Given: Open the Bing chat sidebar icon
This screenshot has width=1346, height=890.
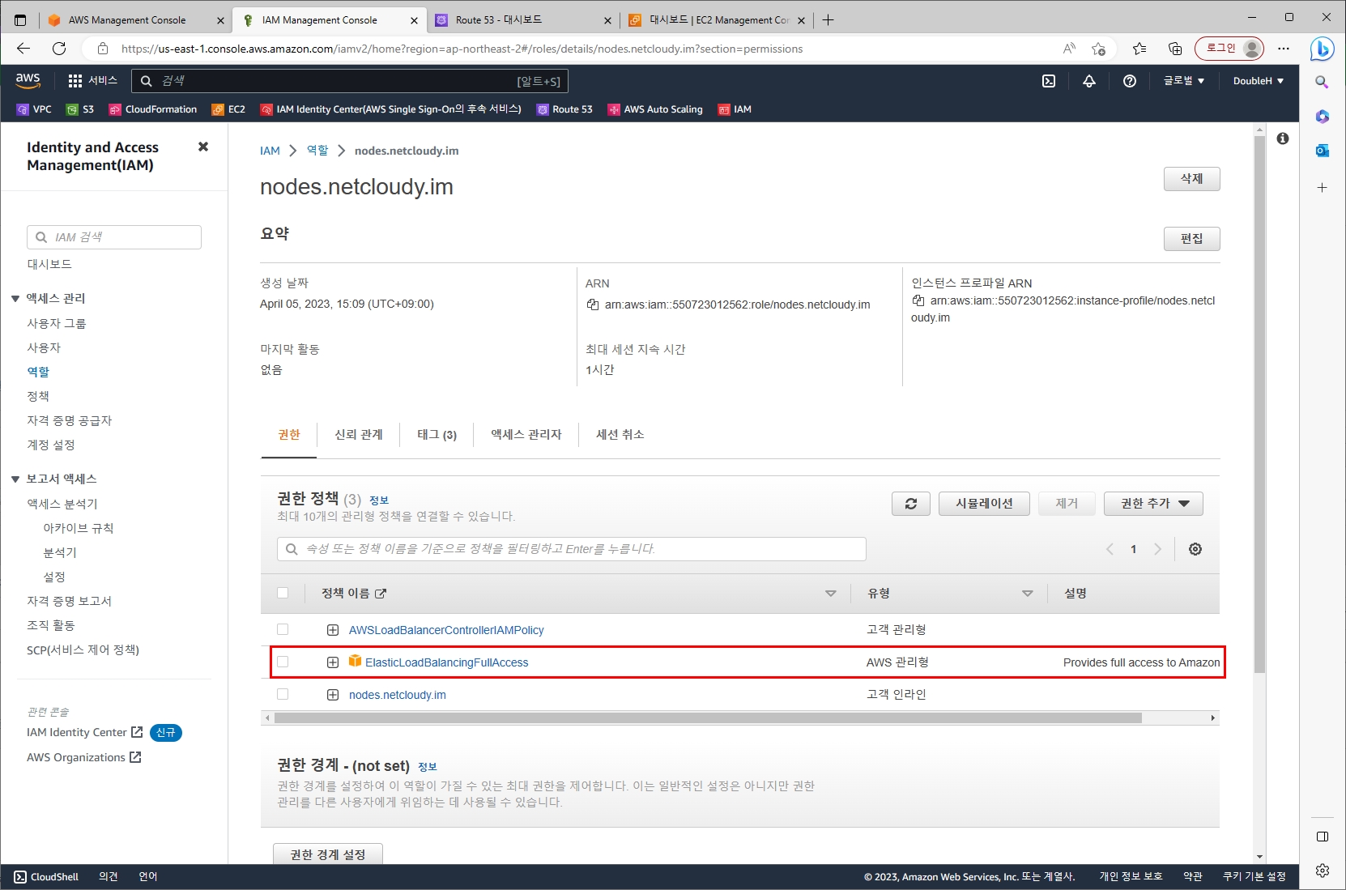Looking at the screenshot, I should click(x=1323, y=49).
